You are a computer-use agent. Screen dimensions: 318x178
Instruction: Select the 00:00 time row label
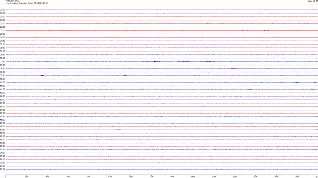click(2, 10)
